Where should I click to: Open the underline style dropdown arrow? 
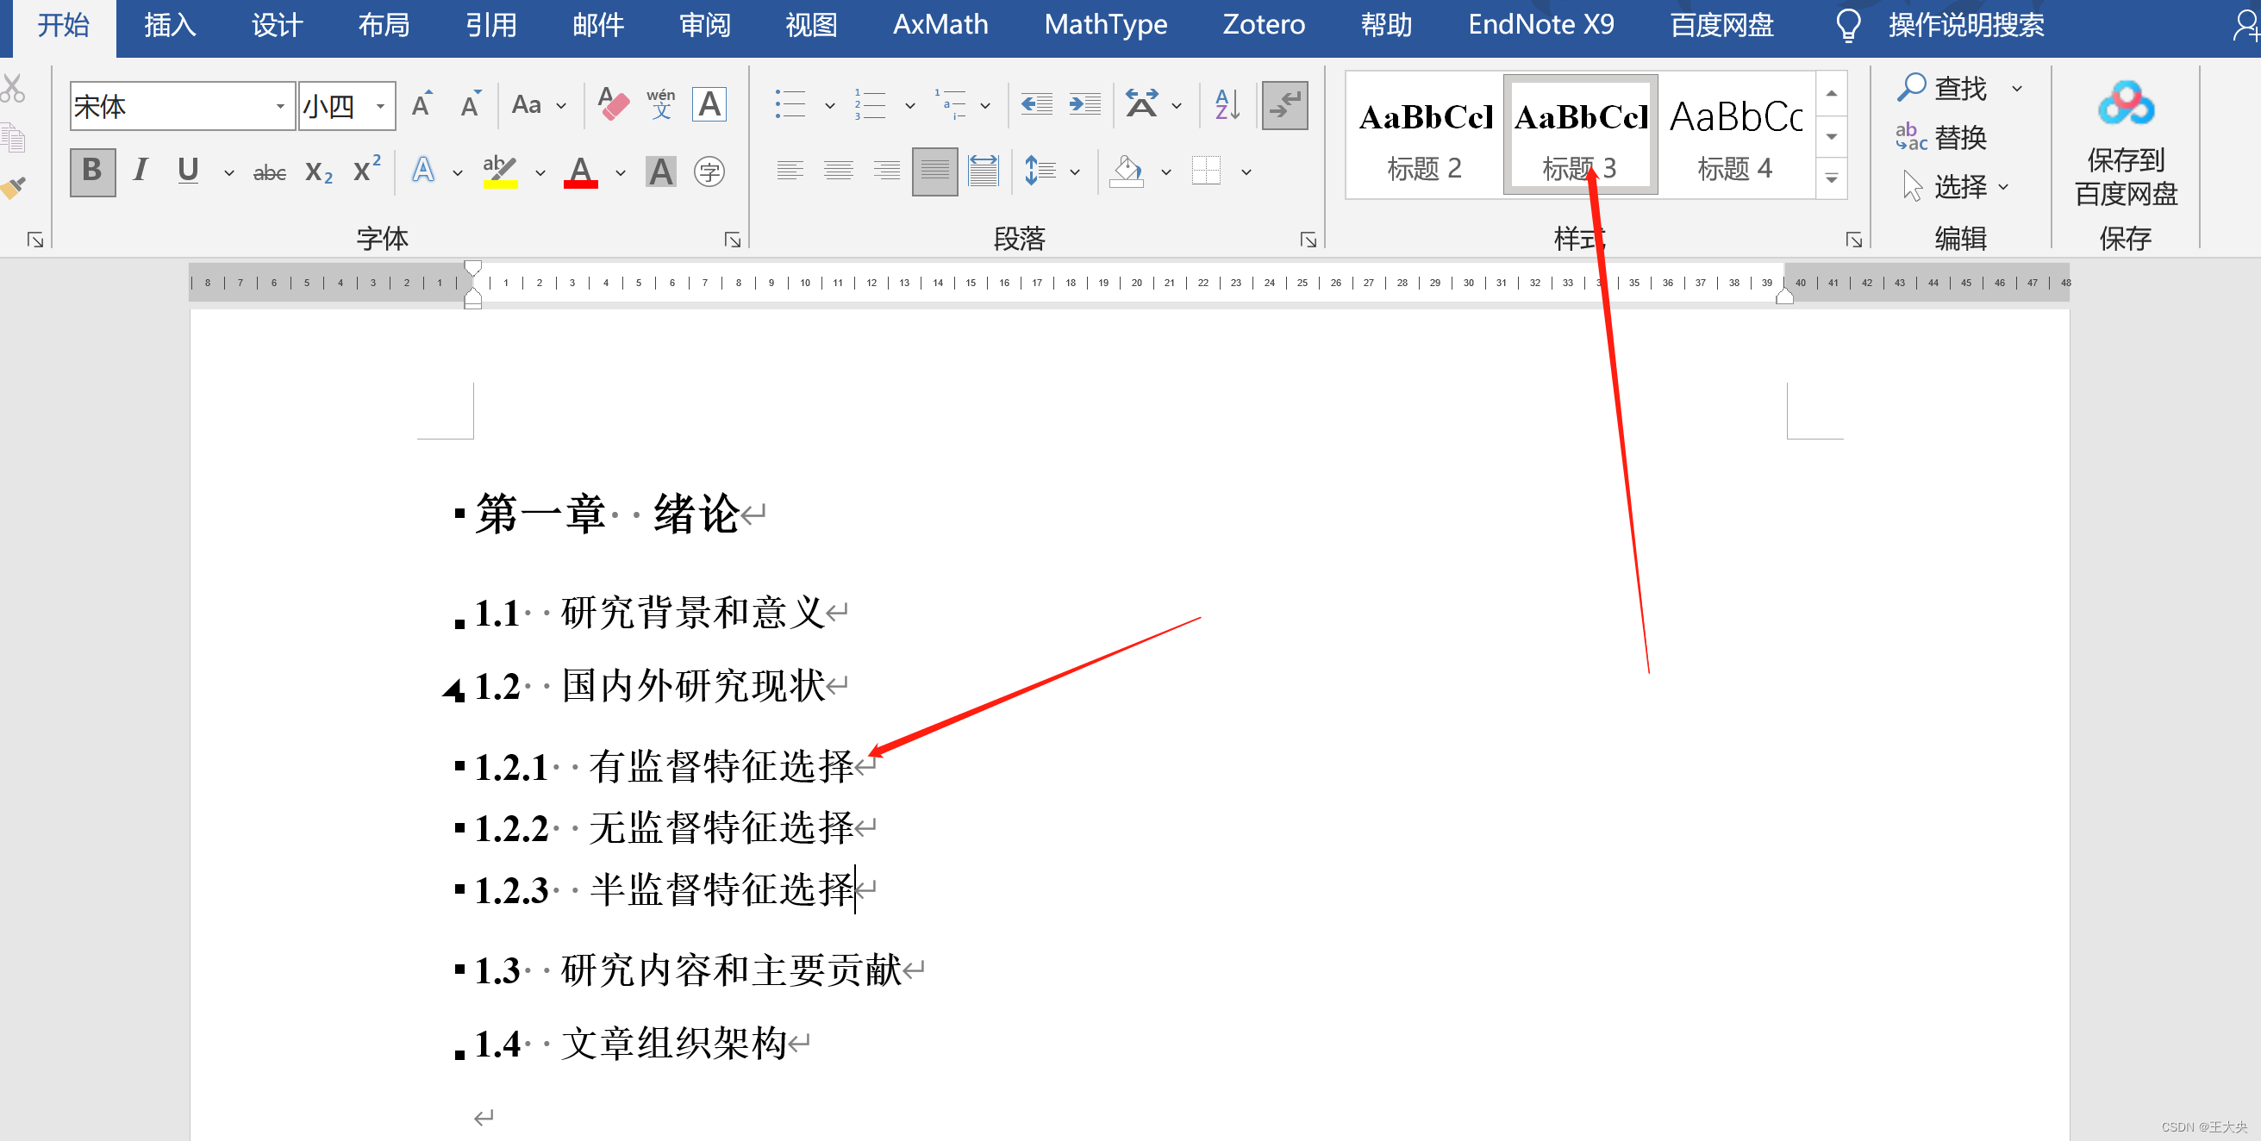pos(229,173)
